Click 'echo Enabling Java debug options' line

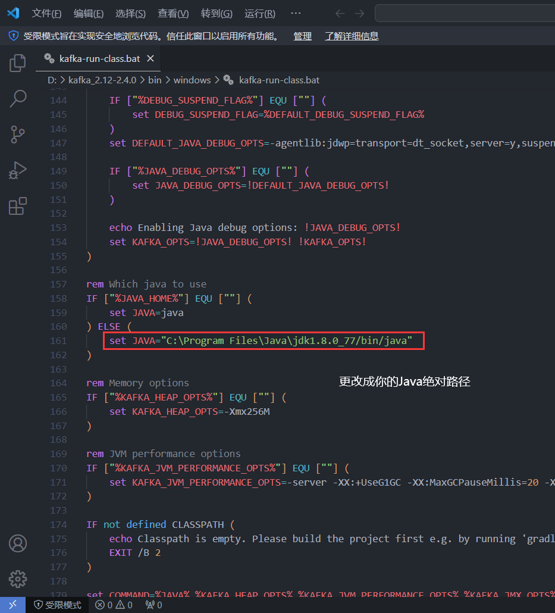[255, 227]
